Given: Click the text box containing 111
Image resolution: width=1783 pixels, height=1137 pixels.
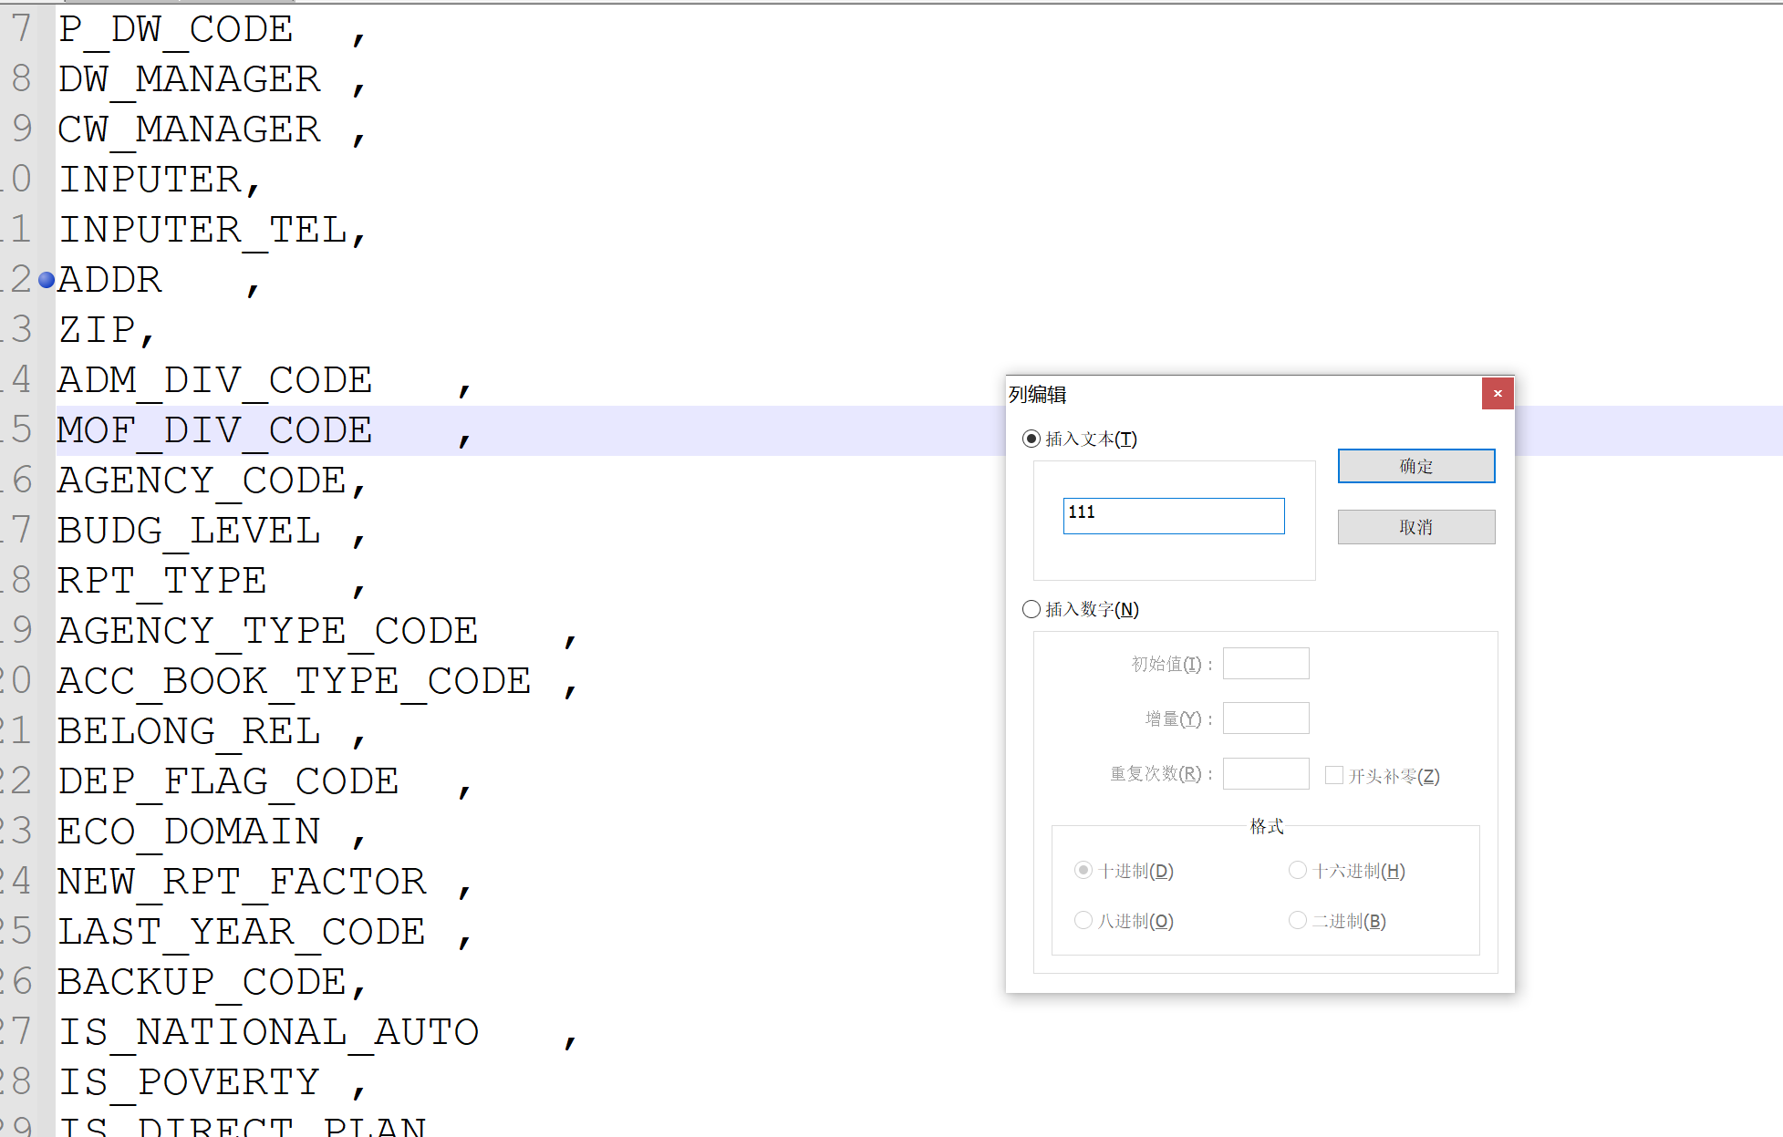Looking at the screenshot, I should (x=1173, y=515).
